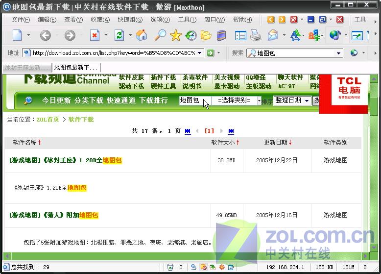Click the orange close-tab X icon
Viewport: 381px width, 274px height.
click(294, 20)
